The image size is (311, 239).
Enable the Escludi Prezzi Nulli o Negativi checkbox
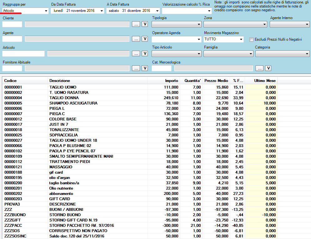pyautogui.click(x=251, y=39)
